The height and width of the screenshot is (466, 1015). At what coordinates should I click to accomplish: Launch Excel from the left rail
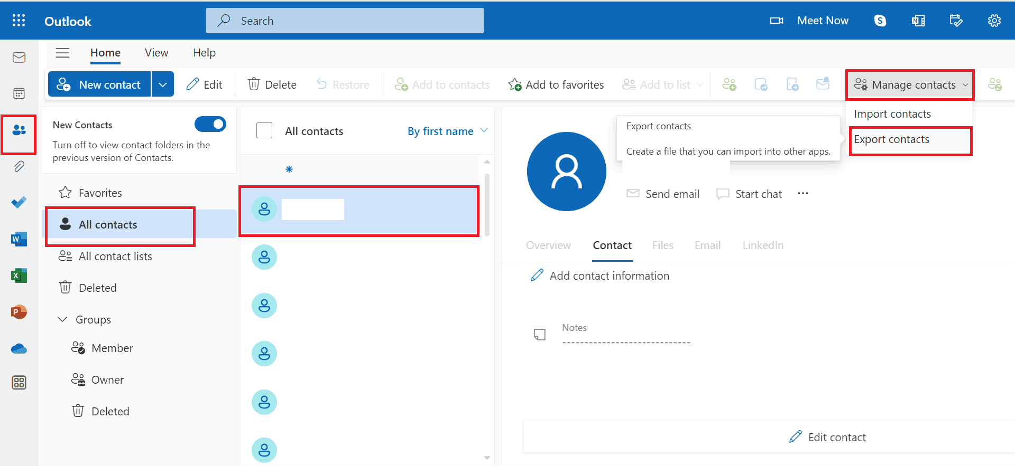(x=19, y=275)
